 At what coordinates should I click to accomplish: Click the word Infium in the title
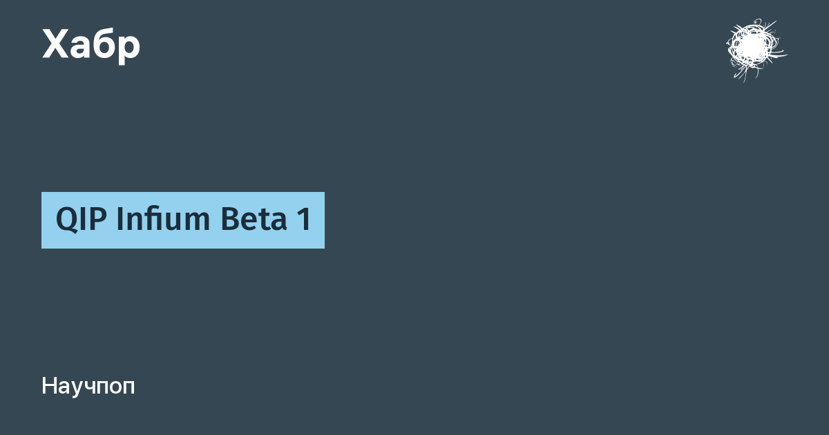(x=164, y=220)
